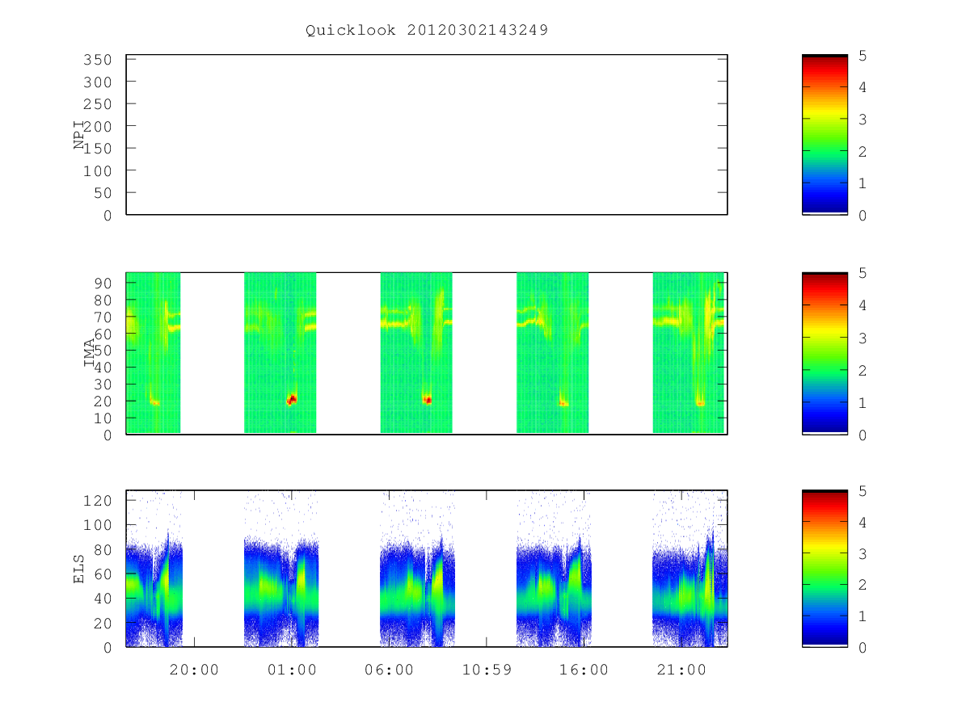
Task: Click the red IMA hotspot above 01:00
Action: 292,399
